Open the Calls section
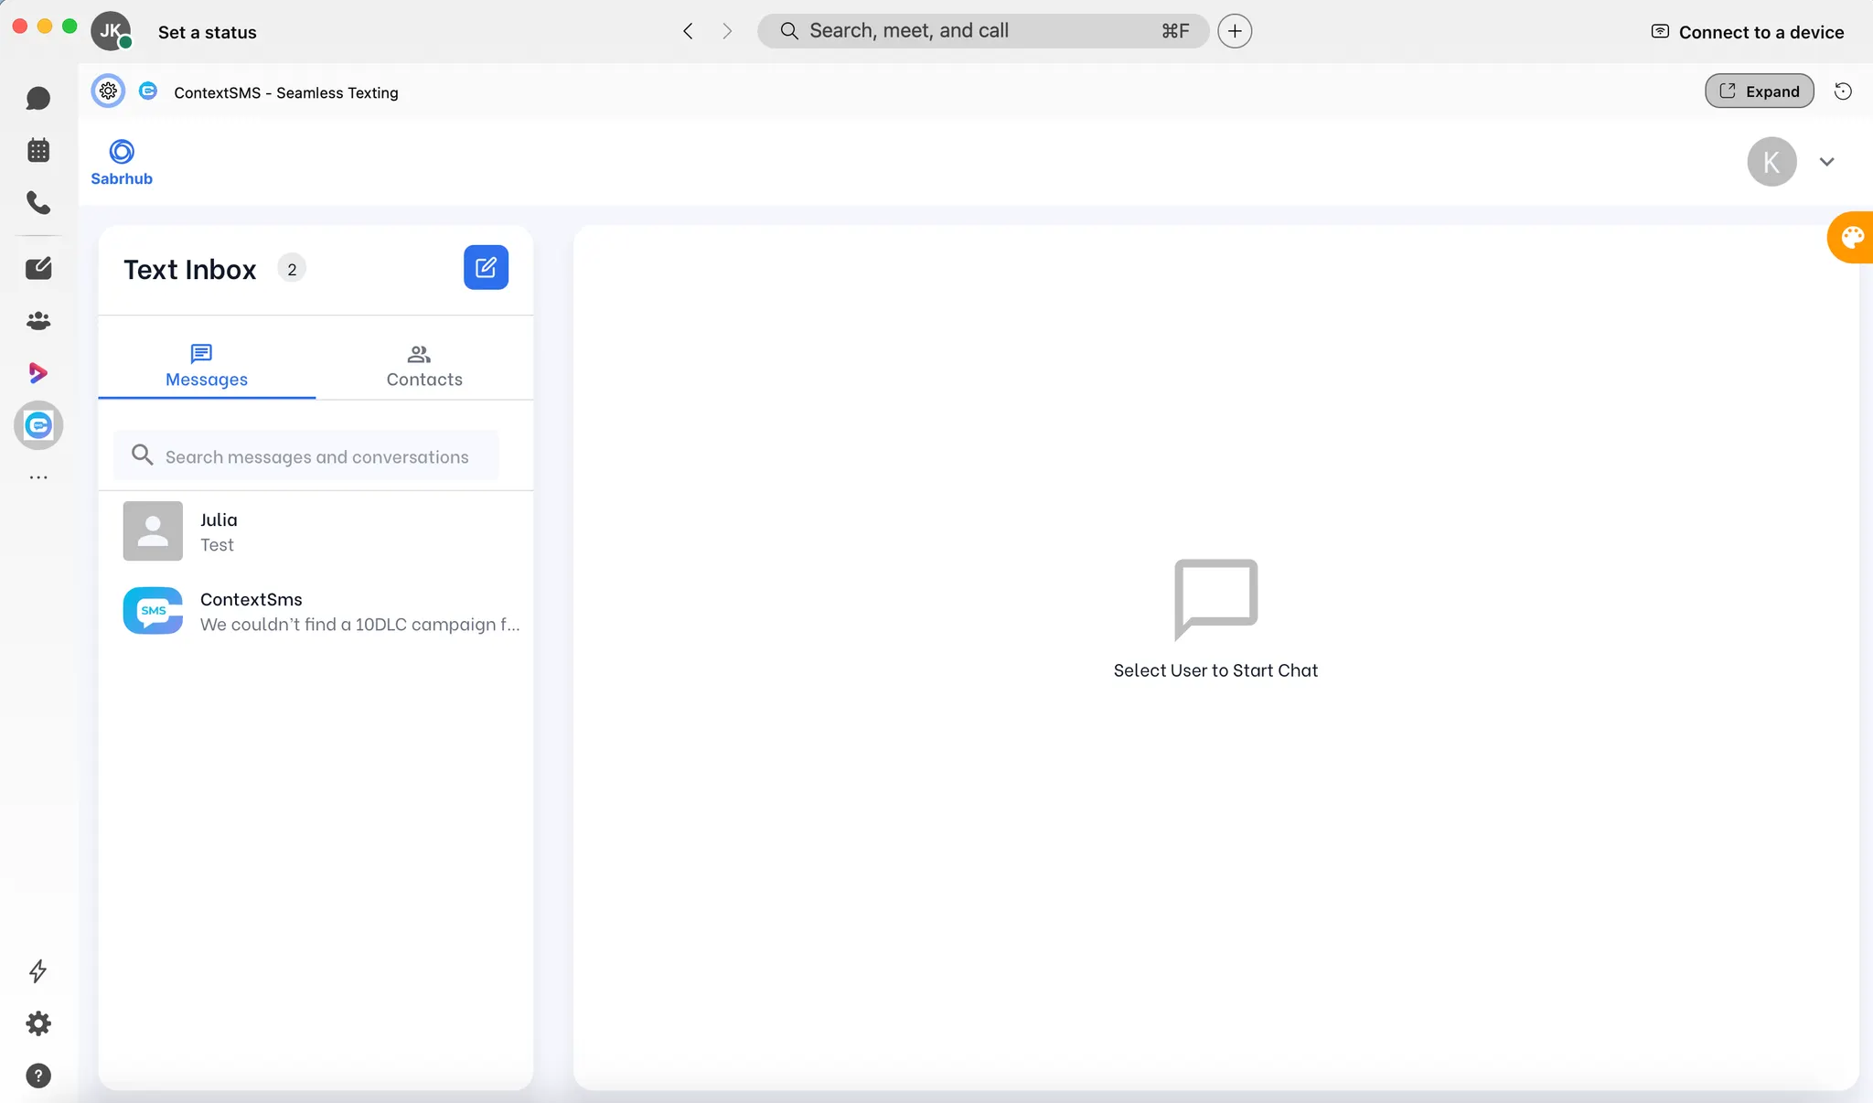The height and width of the screenshot is (1103, 1873). point(38,203)
